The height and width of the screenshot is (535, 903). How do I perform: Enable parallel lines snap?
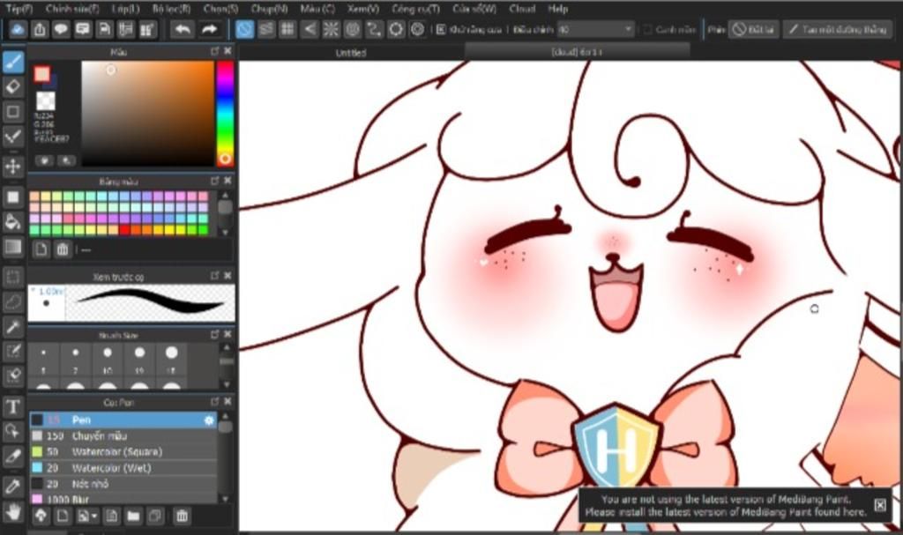click(x=266, y=29)
